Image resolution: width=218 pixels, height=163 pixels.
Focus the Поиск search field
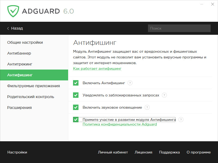179,28
